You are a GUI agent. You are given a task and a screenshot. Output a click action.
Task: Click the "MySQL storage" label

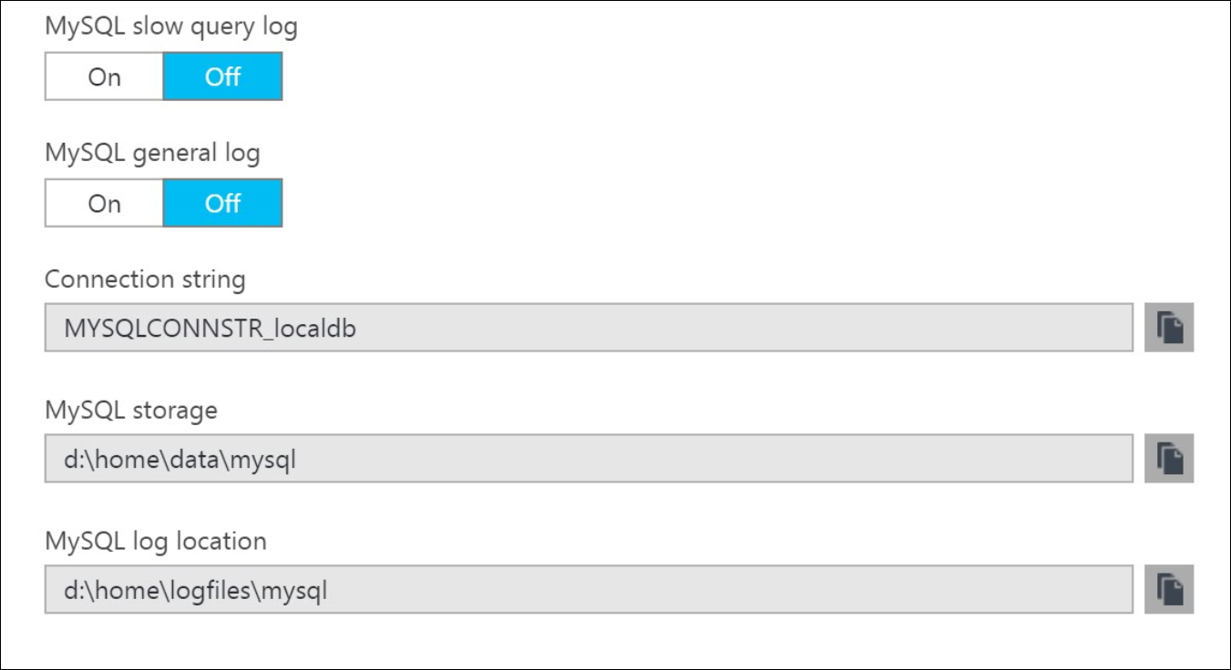(131, 410)
